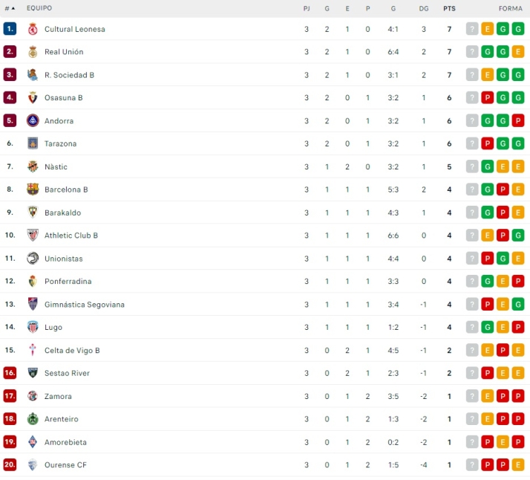
Task: Click the position 1 rank badge
Action: [10, 29]
